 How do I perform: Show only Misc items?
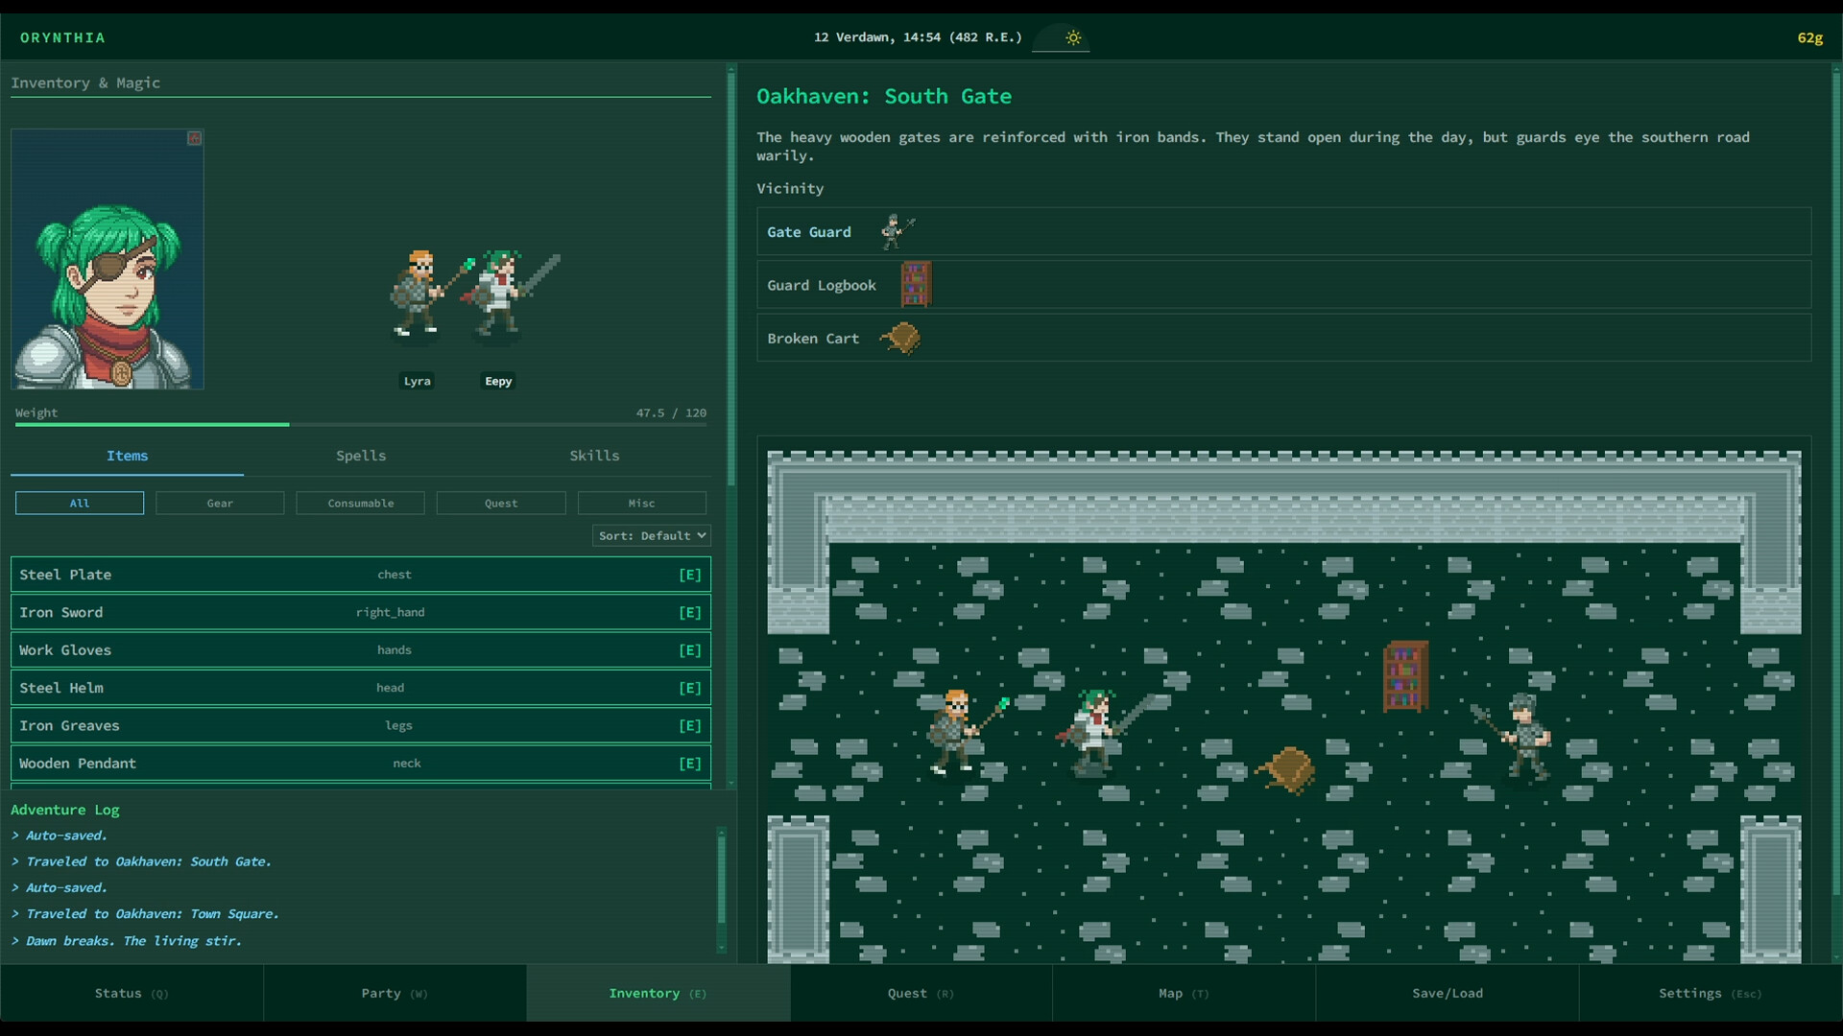click(x=641, y=503)
